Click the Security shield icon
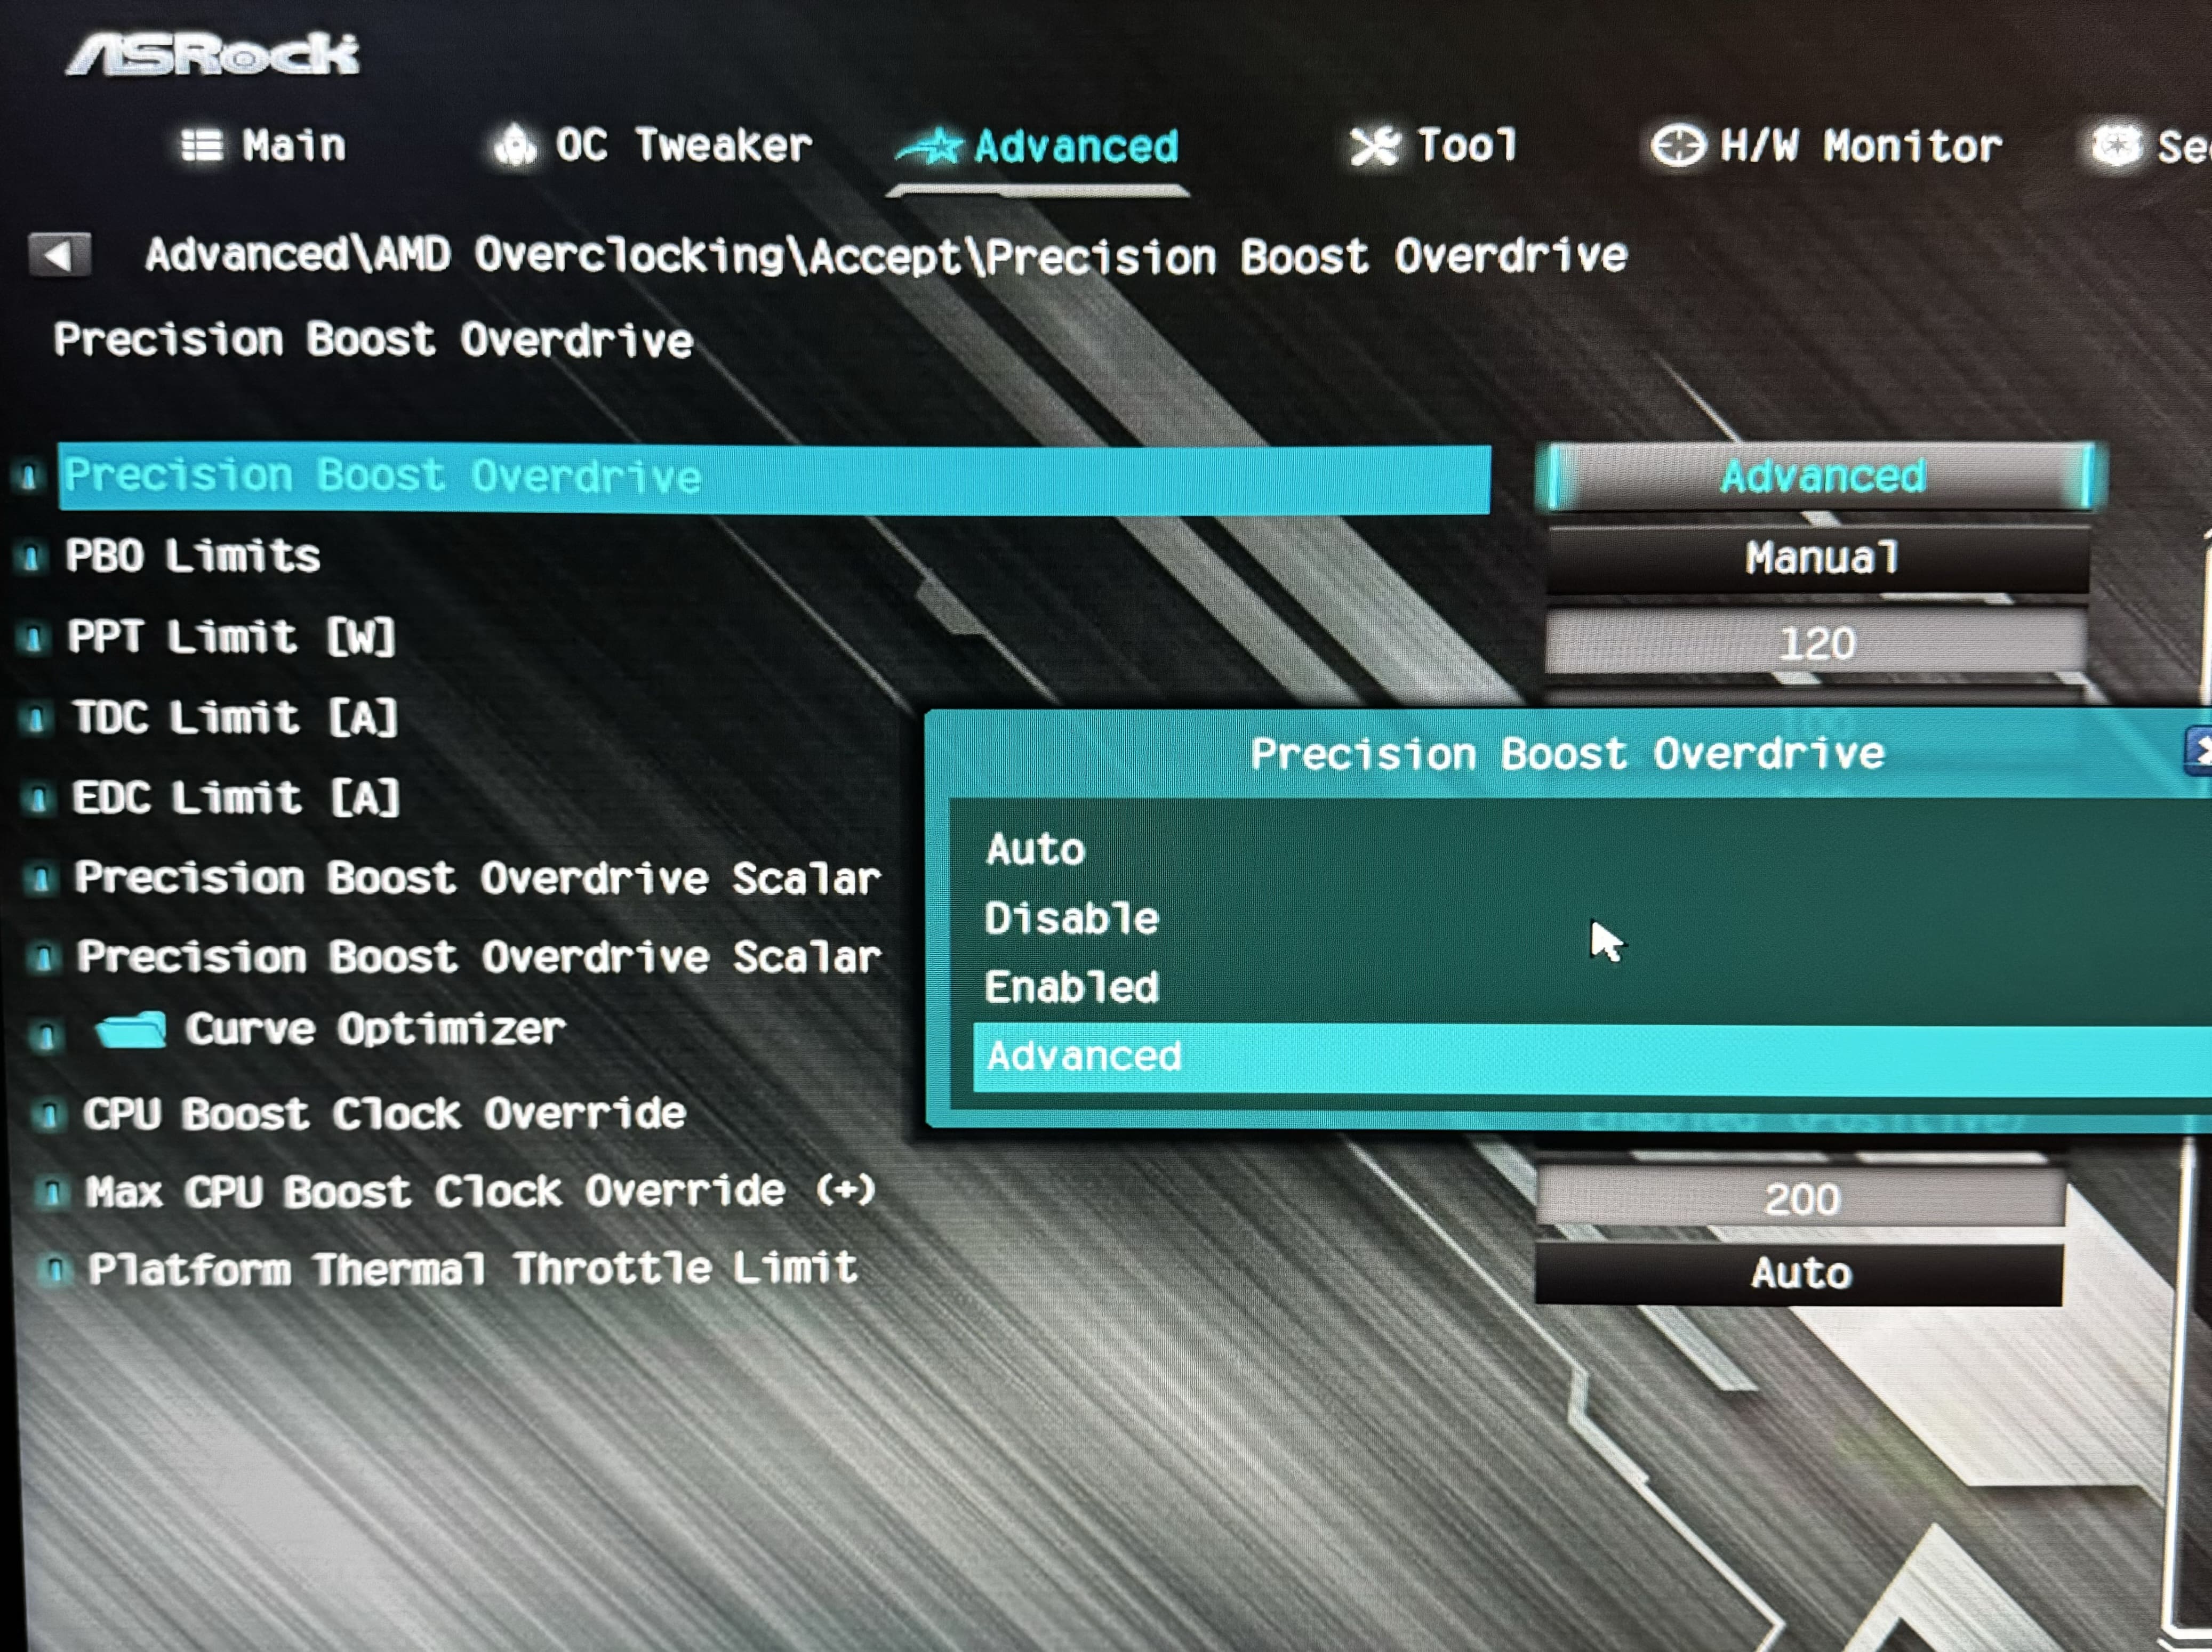 tap(2116, 146)
